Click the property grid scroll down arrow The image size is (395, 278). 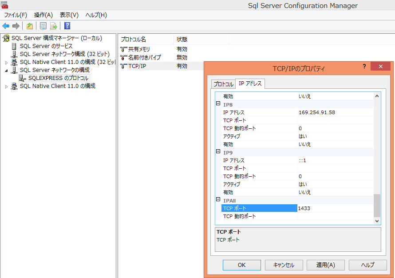coord(377,221)
